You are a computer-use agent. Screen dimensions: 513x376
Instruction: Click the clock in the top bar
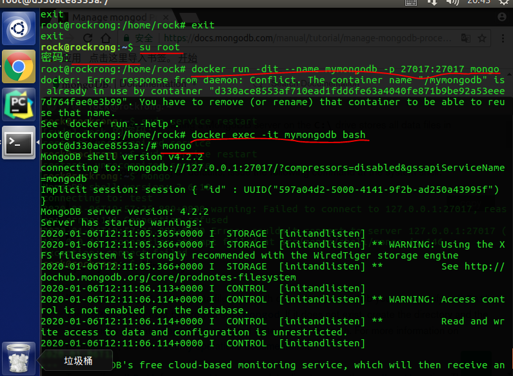click(x=479, y=3)
